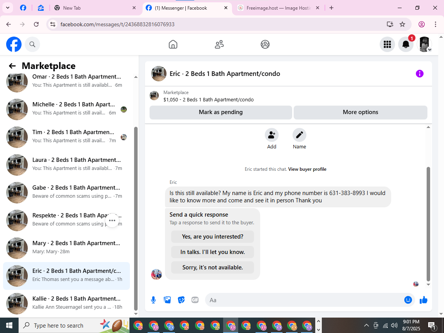Click the Facebook search magnifier icon
The width and height of the screenshot is (444, 333).
32,44
